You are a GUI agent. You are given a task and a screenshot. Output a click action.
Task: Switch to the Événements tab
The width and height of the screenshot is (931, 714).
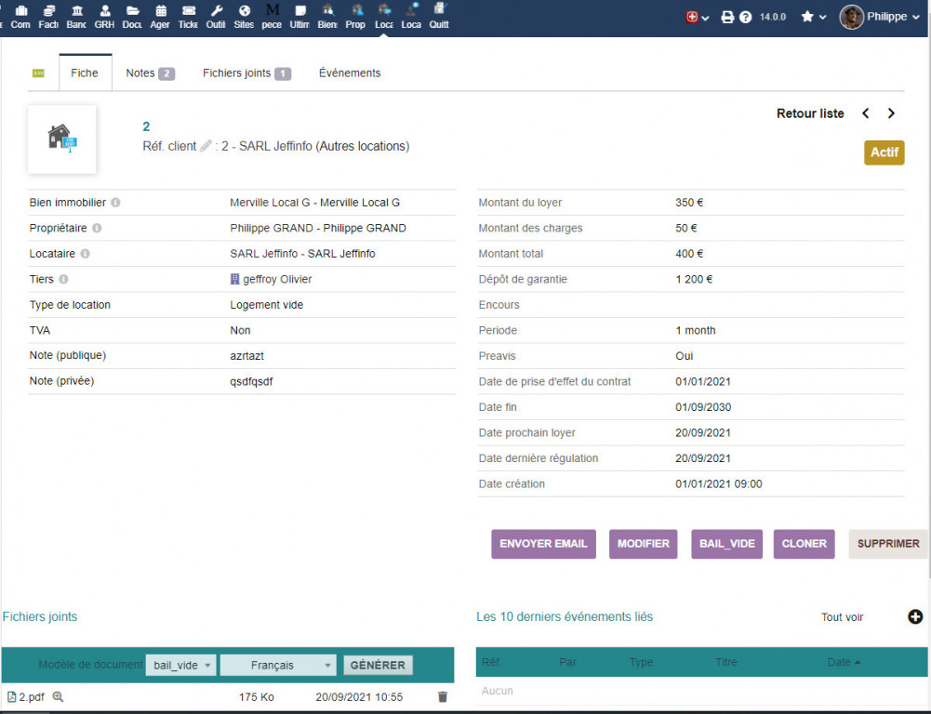click(x=350, y=73)
